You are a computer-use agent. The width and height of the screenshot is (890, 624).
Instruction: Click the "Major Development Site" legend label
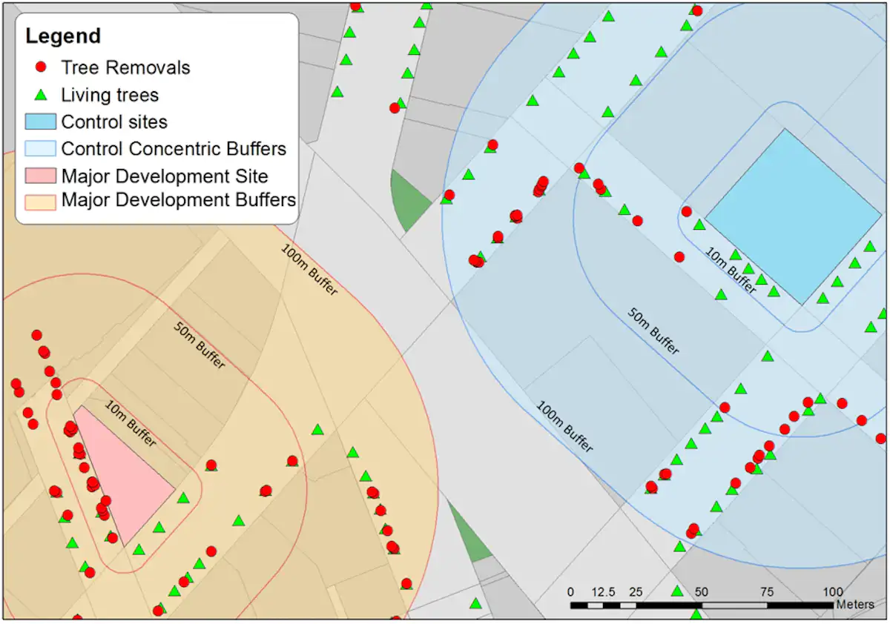pyautogui.click(x=165, y=176)
